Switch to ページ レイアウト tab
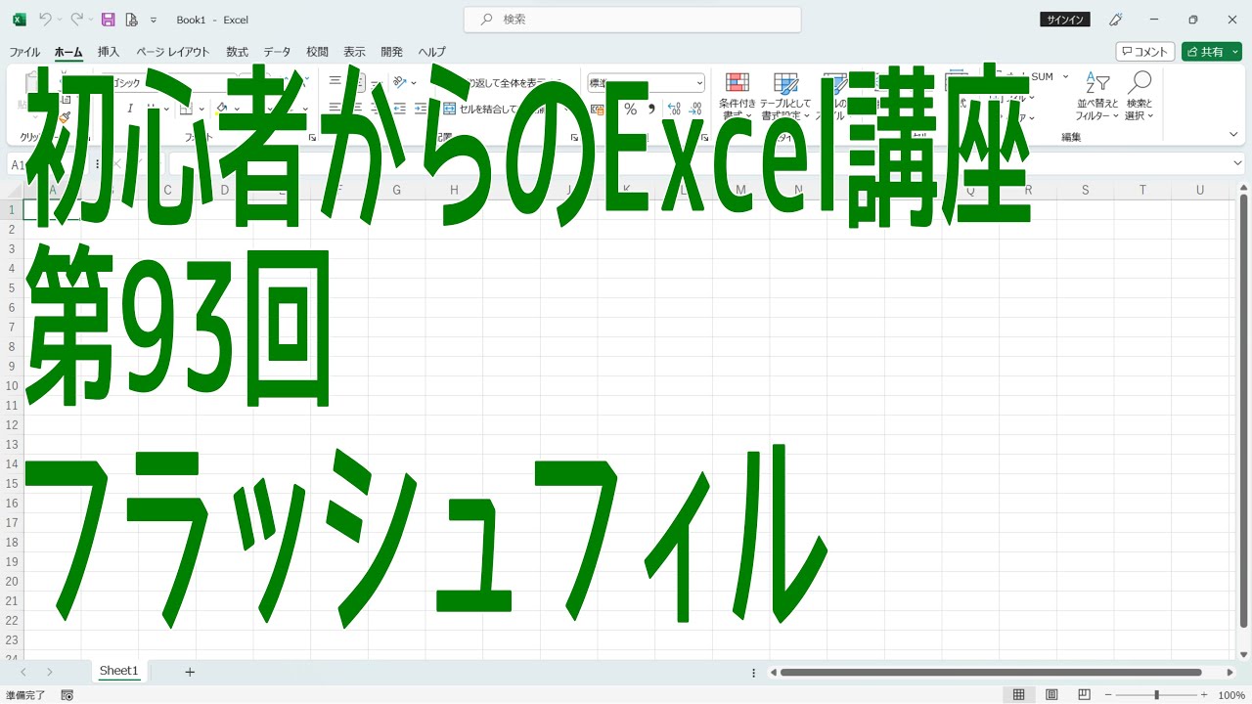This screenshot has height=704, width=1252. coord(173,52)
